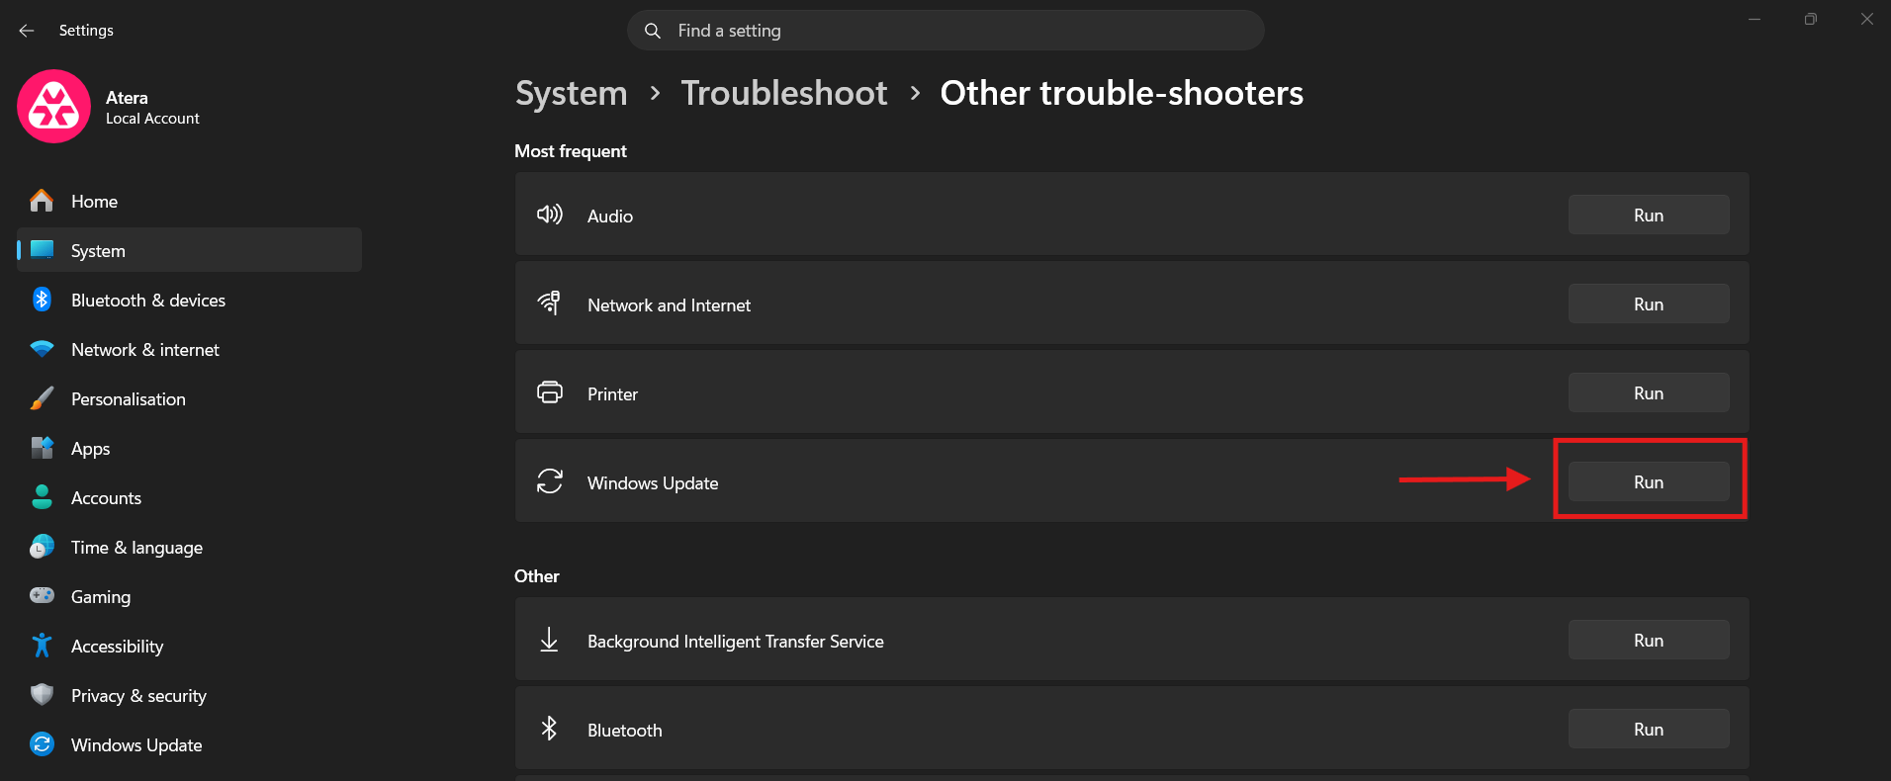
Task: Click the Home house icon
Action: coord(42,201)
